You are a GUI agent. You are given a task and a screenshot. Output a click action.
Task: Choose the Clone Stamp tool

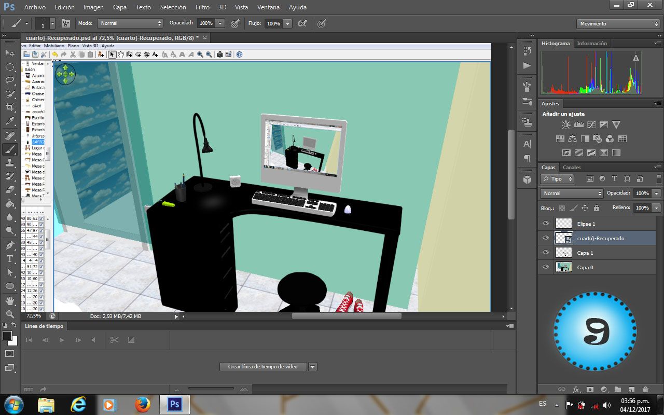click(10, 163)
